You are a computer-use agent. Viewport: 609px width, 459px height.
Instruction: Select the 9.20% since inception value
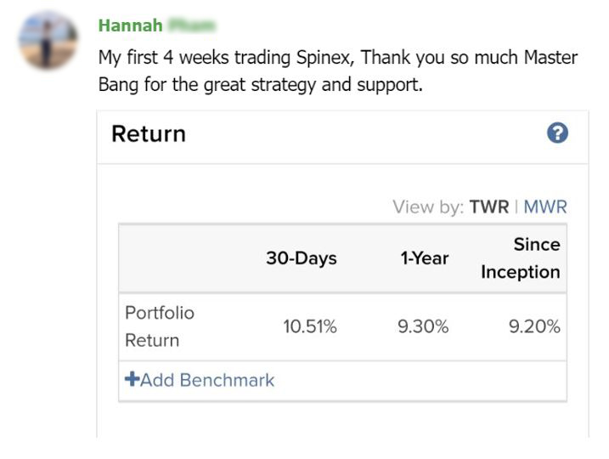534,326
